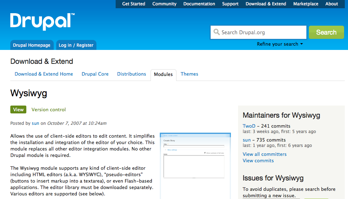The image size is (348, 199).
Task: Select the Drupal Core tab
Action: click(x=95, y=74)
